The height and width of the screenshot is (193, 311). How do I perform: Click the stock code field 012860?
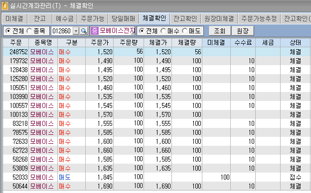(62, 31)
